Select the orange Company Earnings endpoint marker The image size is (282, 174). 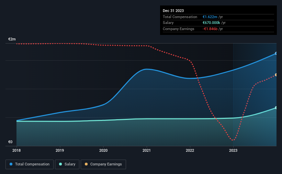coord(276,75)
